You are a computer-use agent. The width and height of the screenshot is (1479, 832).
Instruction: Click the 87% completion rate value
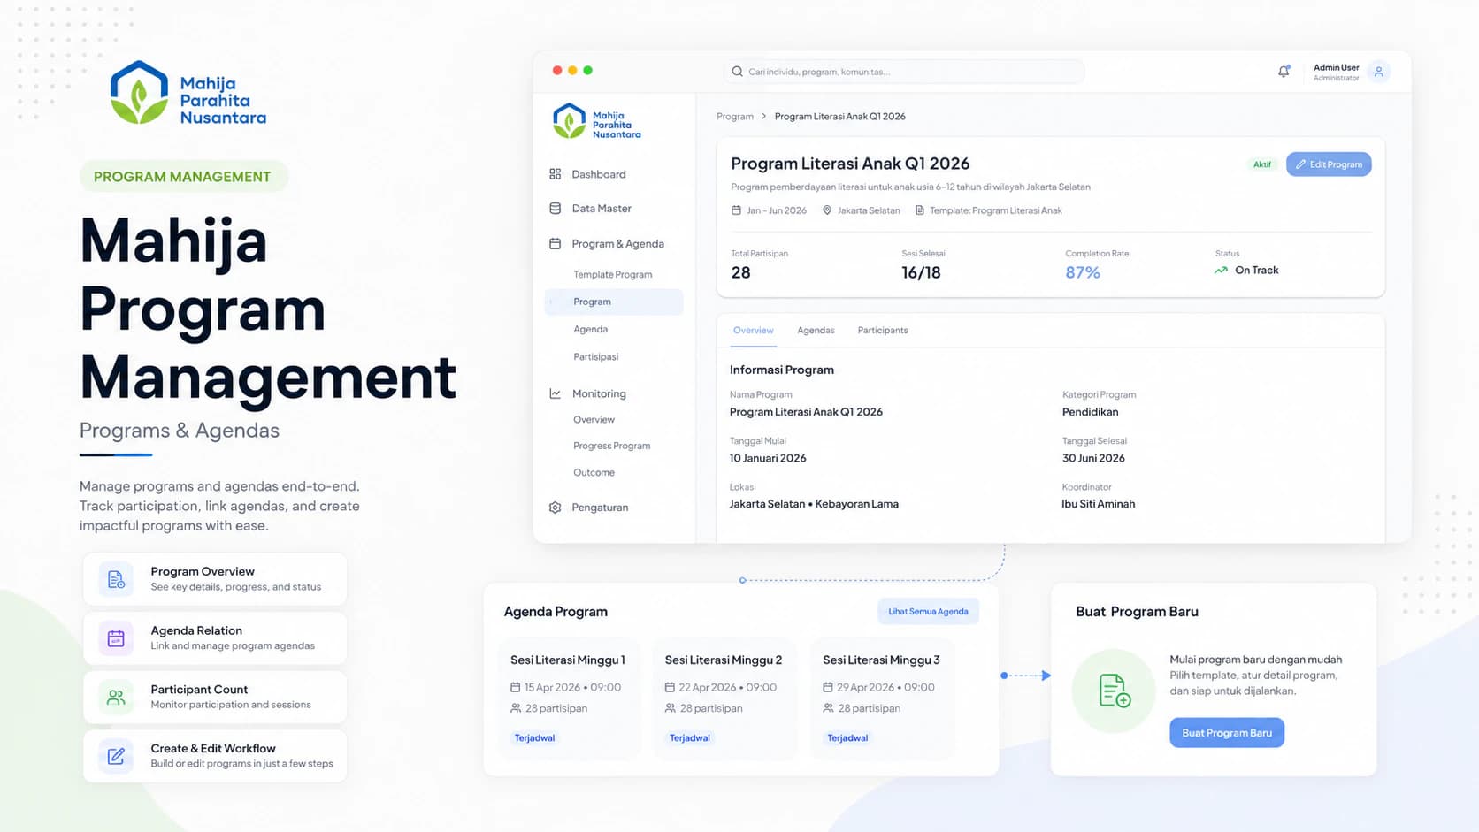[x=1083, y=272]
